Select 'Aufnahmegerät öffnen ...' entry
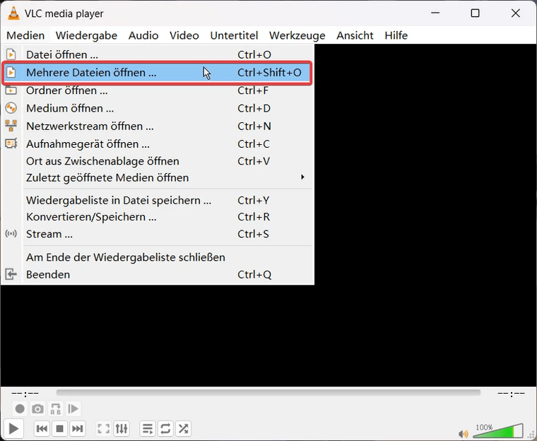The width and height of the screenshot is (537, 441). pos(157,144)
